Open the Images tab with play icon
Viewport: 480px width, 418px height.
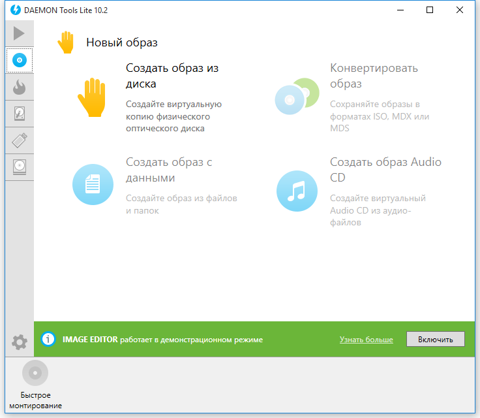(19, 33)
